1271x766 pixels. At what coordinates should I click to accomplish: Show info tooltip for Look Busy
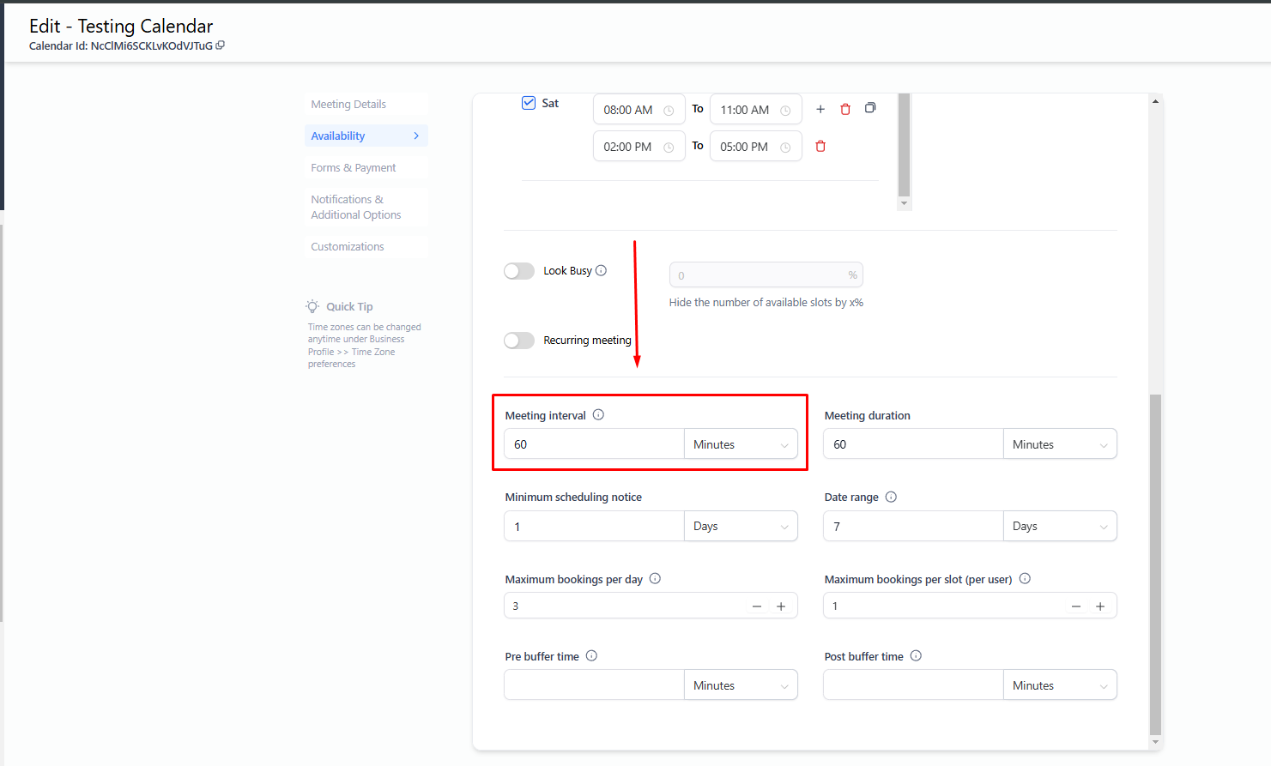pyautogui.click(x=602, y=270)
